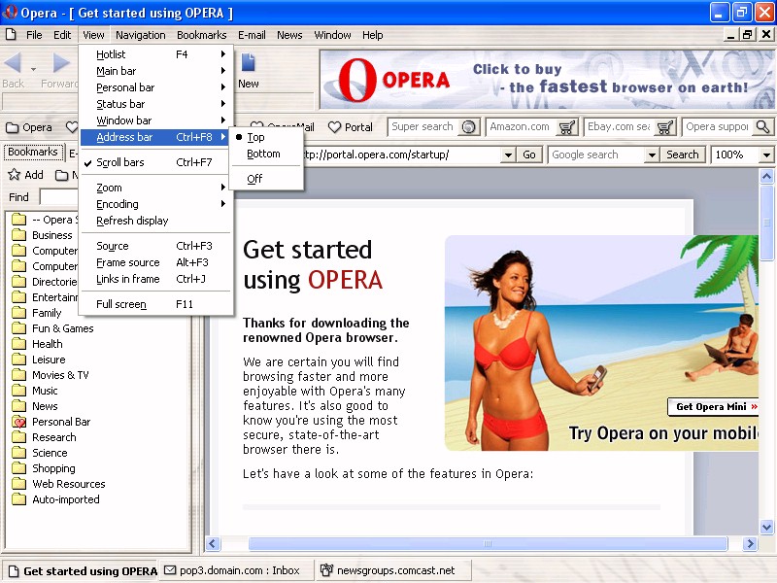Choose Links in frame menu entry

coord(155,279)
